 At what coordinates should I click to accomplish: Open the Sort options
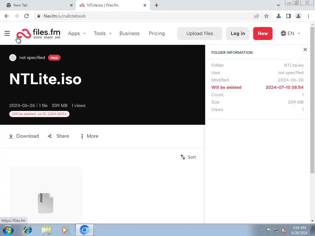tap(188, 157)
